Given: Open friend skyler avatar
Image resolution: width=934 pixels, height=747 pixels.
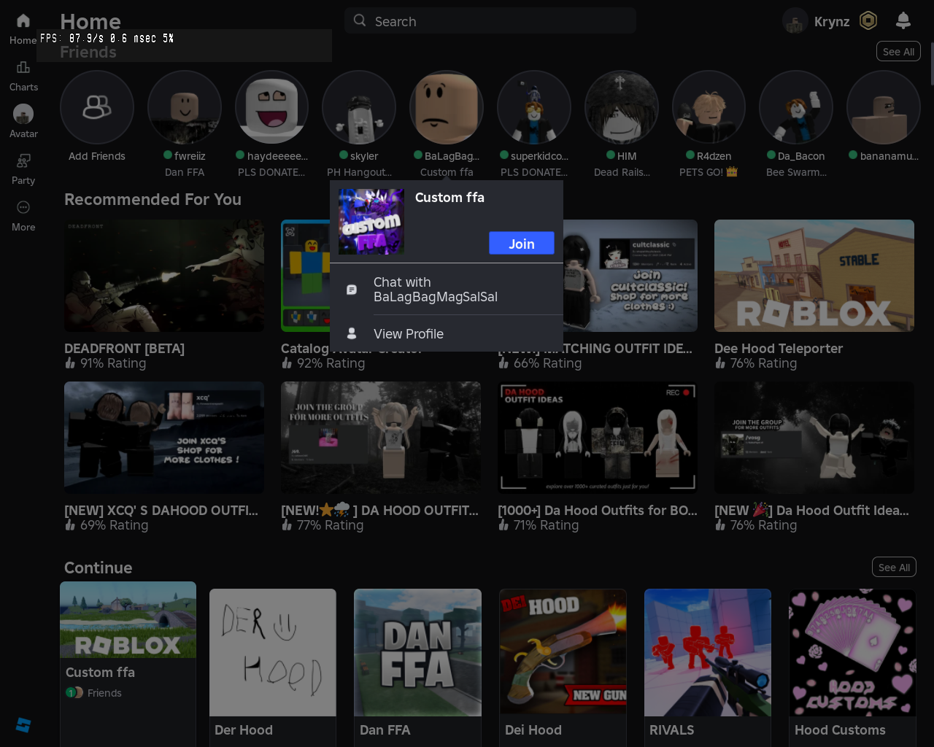Looking at the screenshot, I should coord(359,107).
